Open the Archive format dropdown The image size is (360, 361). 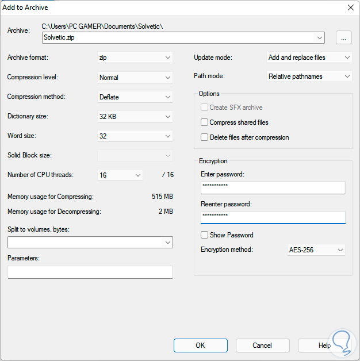[135, 57]
